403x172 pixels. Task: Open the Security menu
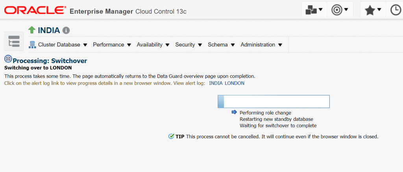pyautogui.click(x=189, y=45)
